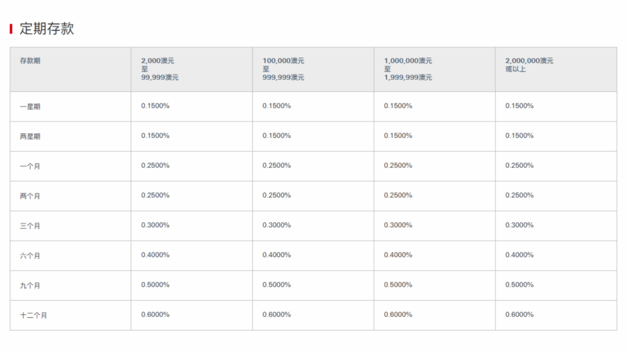The height and width of the screenshot is (352, 627).
Task: Select the 九个月 row label
Action: point(30,285)
